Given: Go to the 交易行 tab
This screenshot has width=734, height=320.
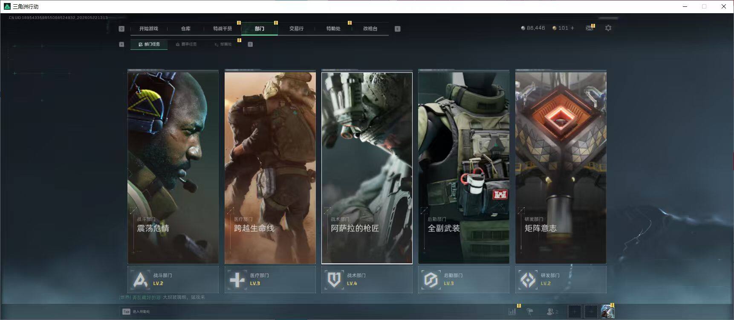Looking at the screenshot, I should click(x=296, y=29).
